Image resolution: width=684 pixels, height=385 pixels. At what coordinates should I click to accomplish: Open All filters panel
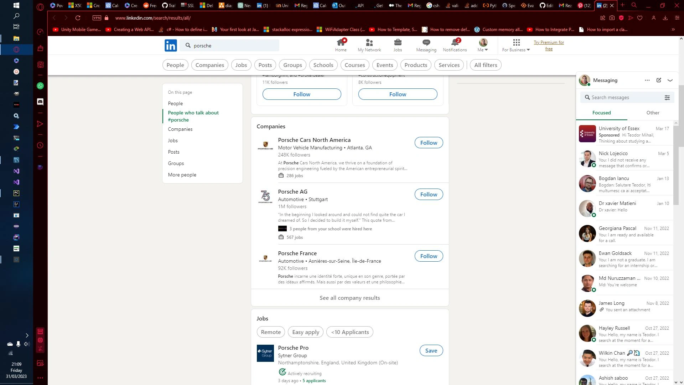pos(486,65)
